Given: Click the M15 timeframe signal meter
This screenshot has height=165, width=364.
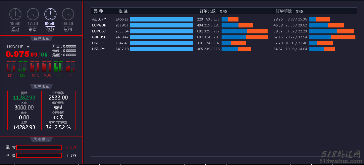Looking at the screenshot, I should click(x=35, y=67).
